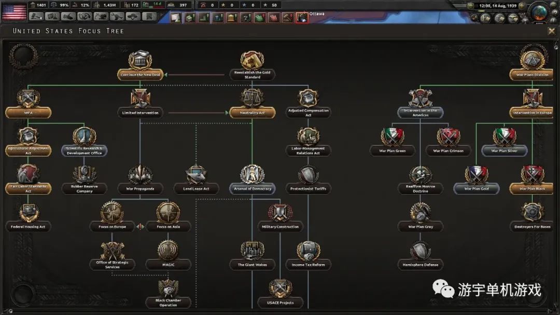The width and height of the screenshot is (560, 315).
Task: Click mutually exclusive arrows between Europe and Asia
Action: (x=140, y=226)
